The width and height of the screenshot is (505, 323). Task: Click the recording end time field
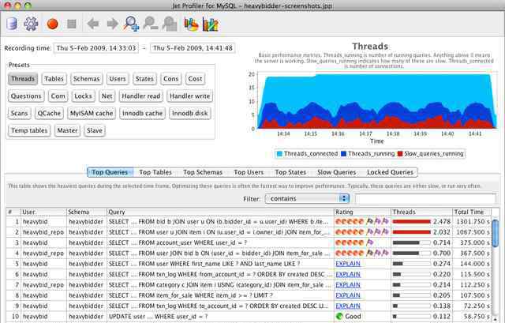[x=193, y=48]
